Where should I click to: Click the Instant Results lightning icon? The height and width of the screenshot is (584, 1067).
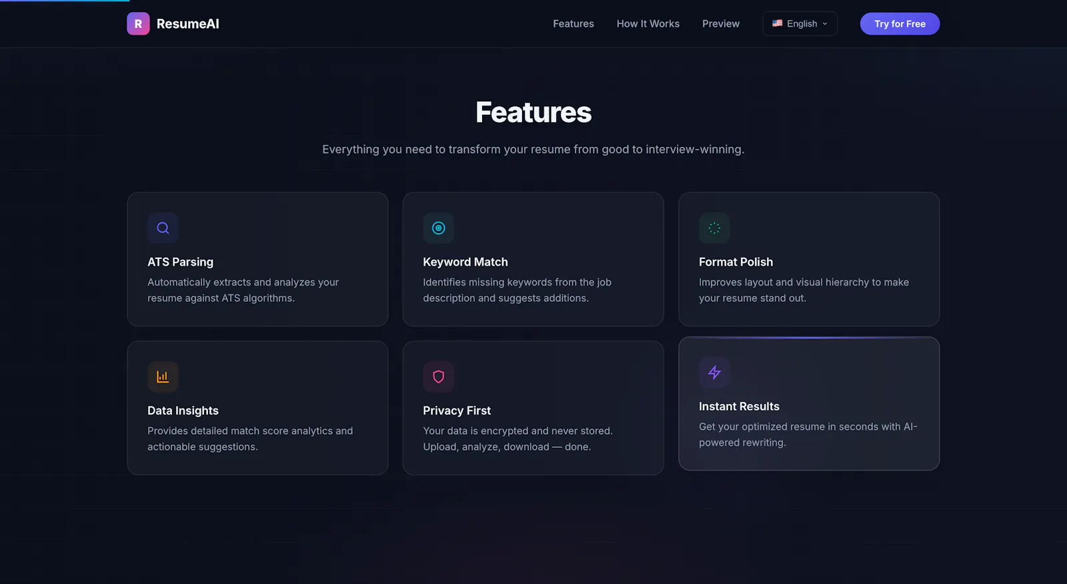714,372
